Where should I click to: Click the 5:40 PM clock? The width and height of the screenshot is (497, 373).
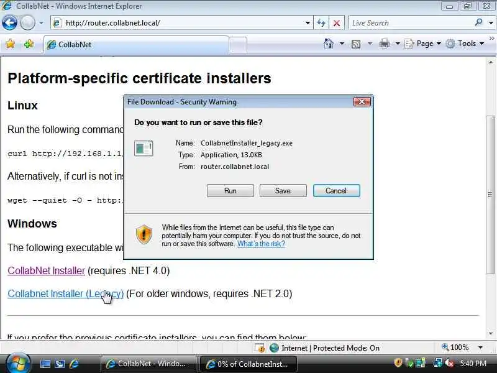pyautogui.click(x=473, y=364)
